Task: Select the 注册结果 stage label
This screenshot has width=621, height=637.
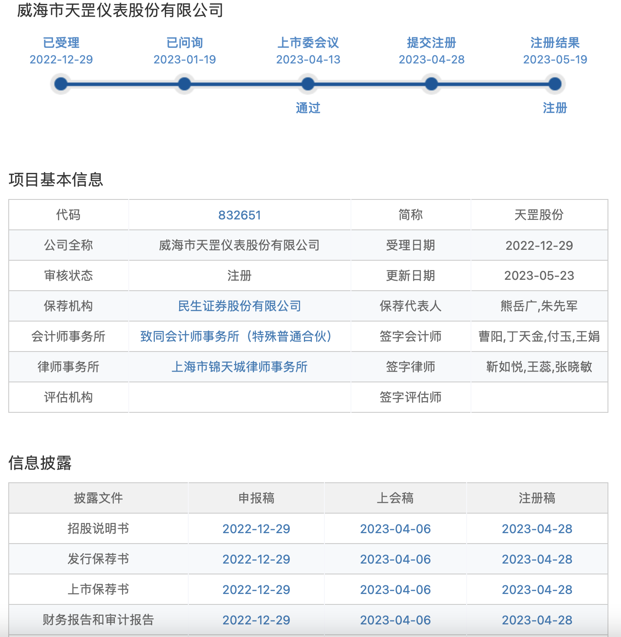Action: pyautogui.click(x=555, y=43)
